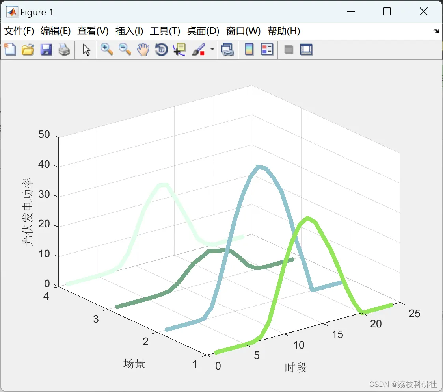Viewport: 443px width, 392px height.
Task: Dock the figure using the corner arrow
Action: point(437,31)
